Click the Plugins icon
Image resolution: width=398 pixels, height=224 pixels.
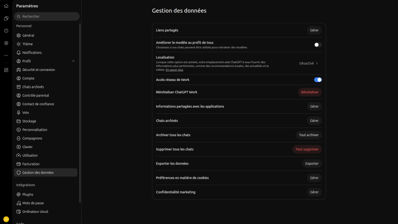(19, 195)
